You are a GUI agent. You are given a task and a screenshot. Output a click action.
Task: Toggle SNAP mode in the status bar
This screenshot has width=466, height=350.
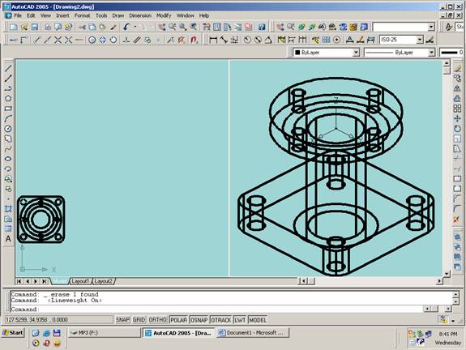122,320
